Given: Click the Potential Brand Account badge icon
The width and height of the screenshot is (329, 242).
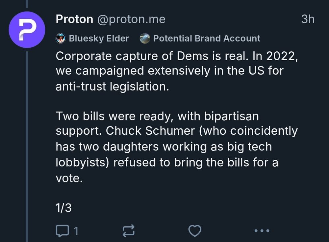Looking at the screenshot, I should click(145, 38).
